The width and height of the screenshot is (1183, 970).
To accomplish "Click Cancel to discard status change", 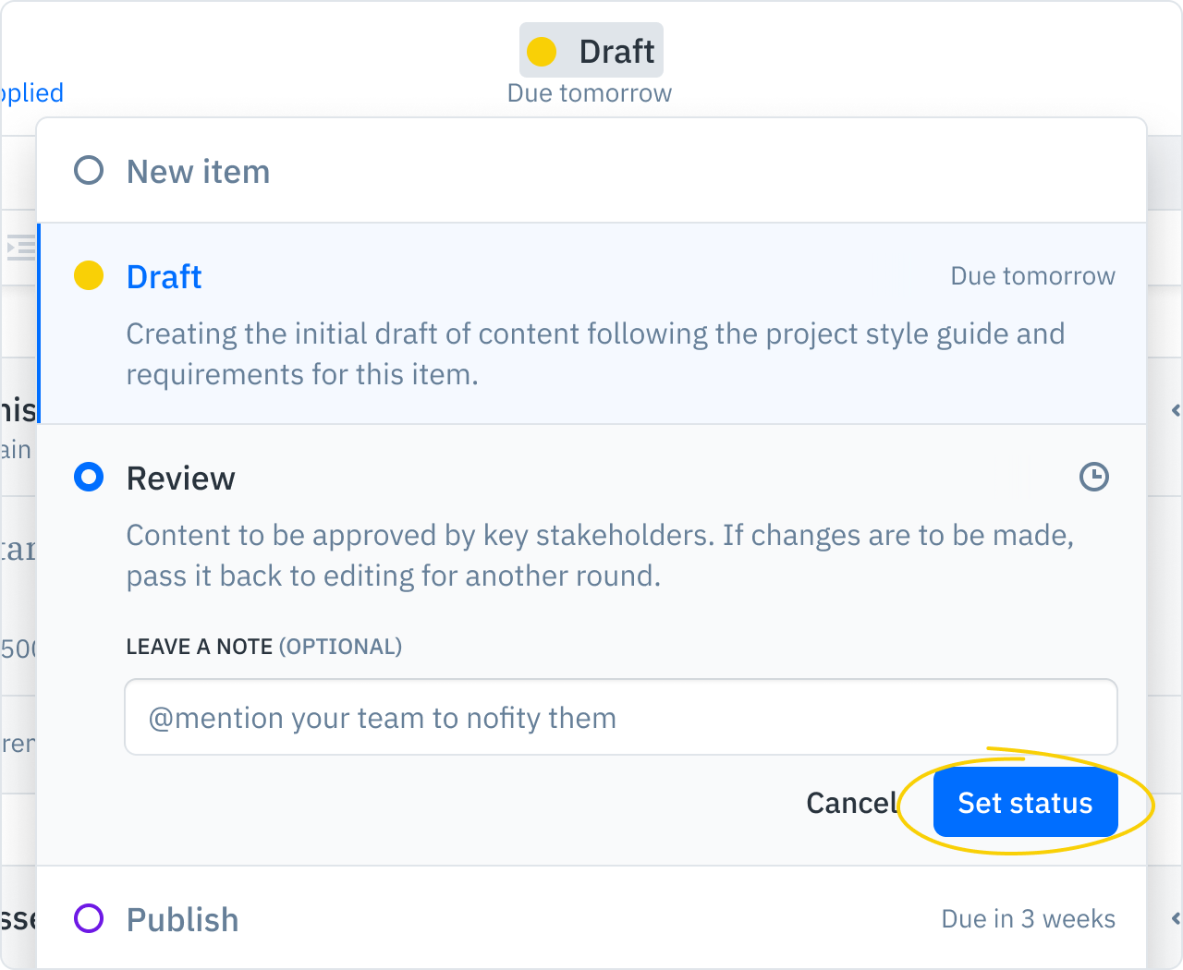I will 851,803.
